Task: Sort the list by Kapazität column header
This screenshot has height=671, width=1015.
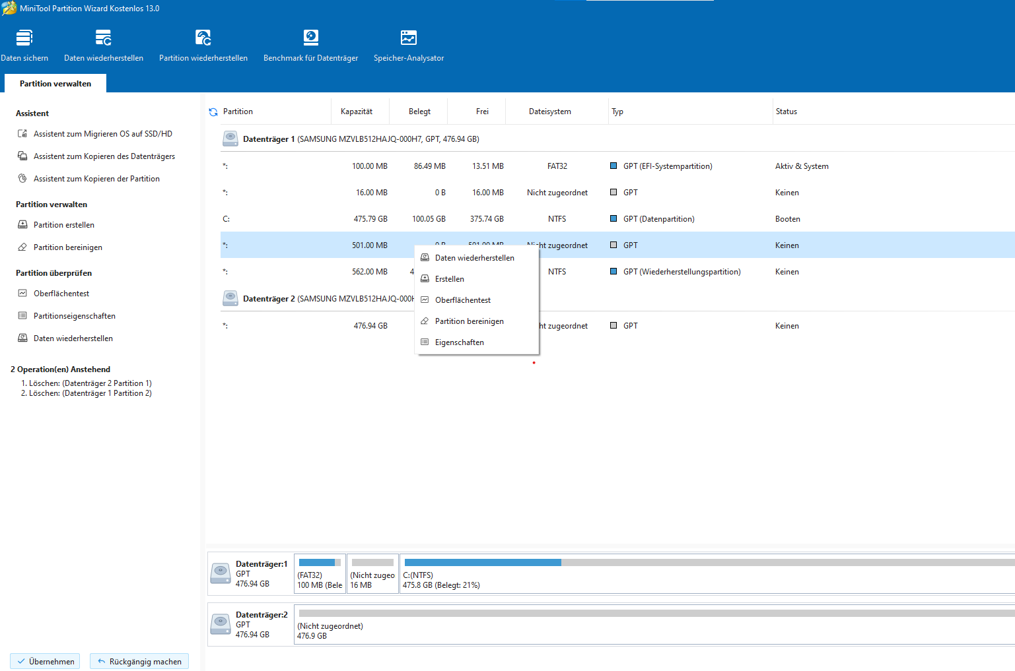Action: [x=357, y=112]
